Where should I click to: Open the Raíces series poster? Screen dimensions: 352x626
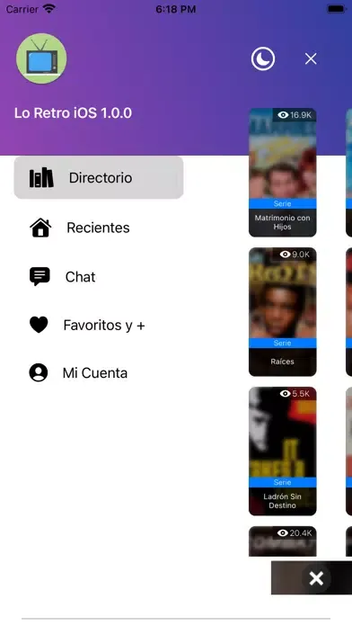coord(283,312)
